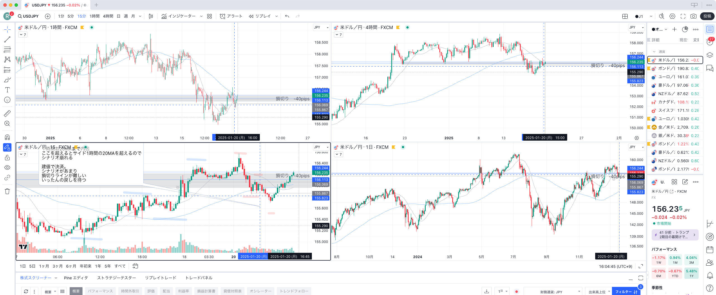716x295 pixels.
Task: Open the リプレイトレード tab
Action: click(x=161, y=278)
